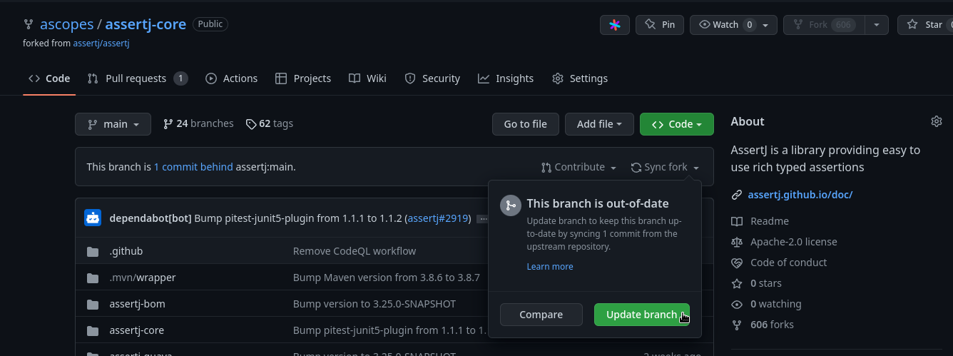The image size is (953, 356).
Task: Click the Public visibility label
Action: pos(210,24)
